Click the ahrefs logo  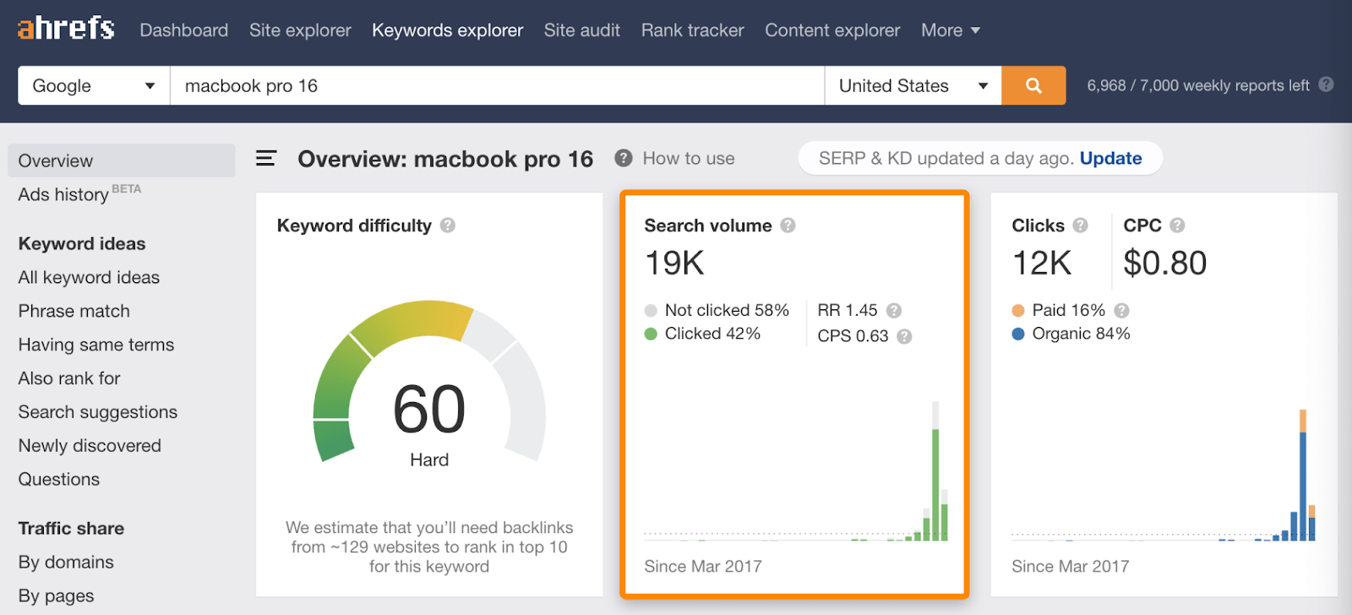66,29
